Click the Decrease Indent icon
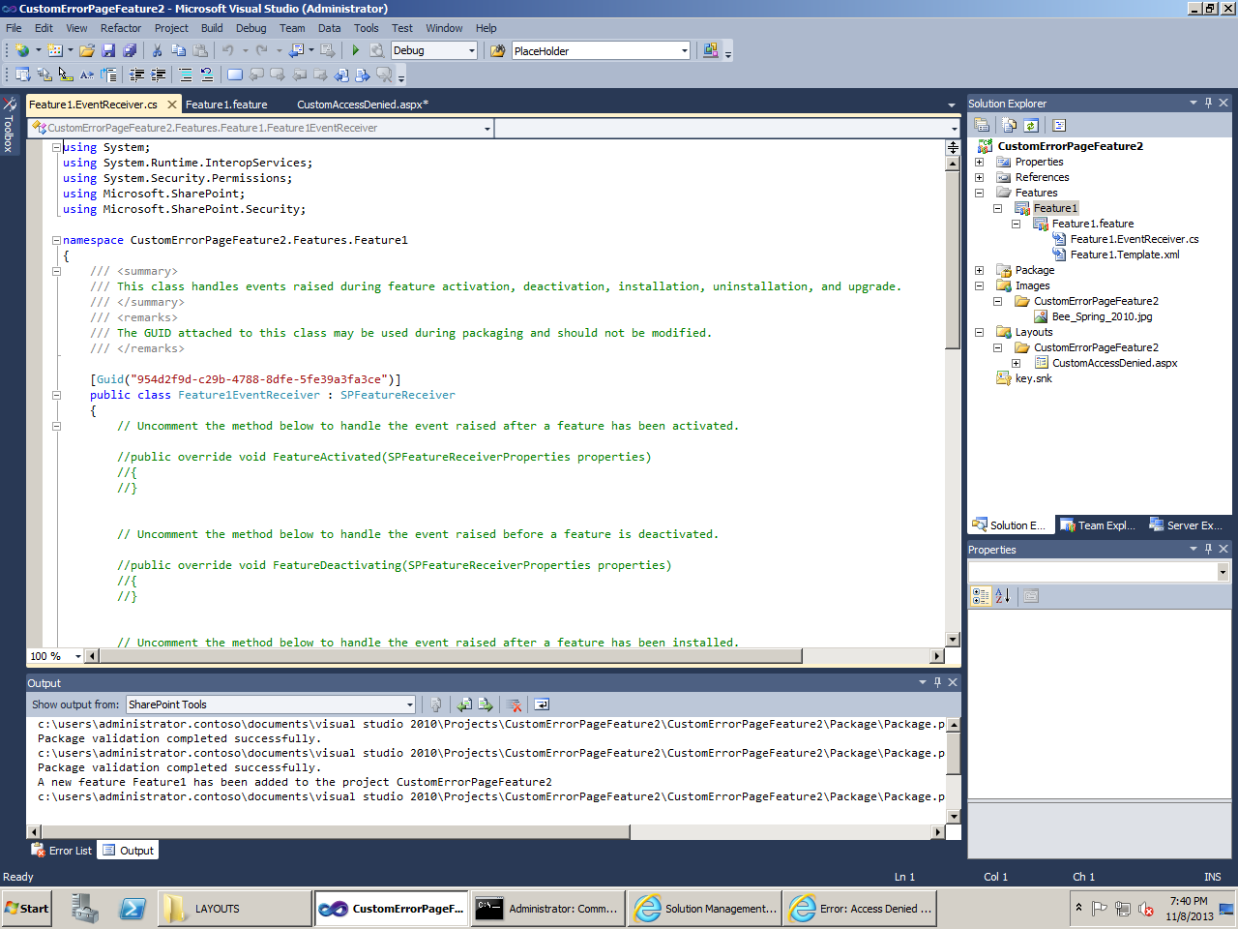This screenshot has height=929, width=1238. 137,75
